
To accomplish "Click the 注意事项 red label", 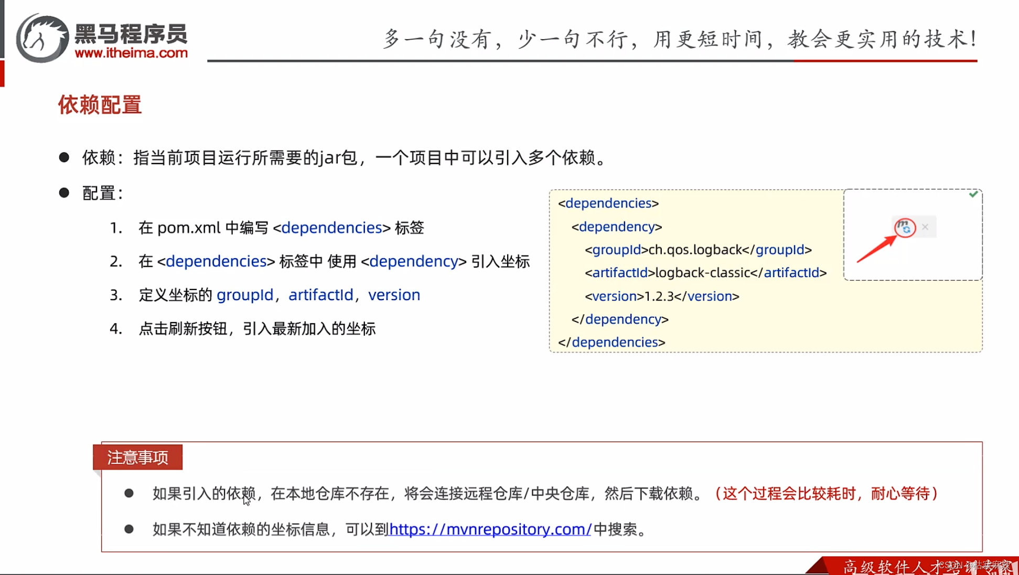I will (x=137, y=457).
